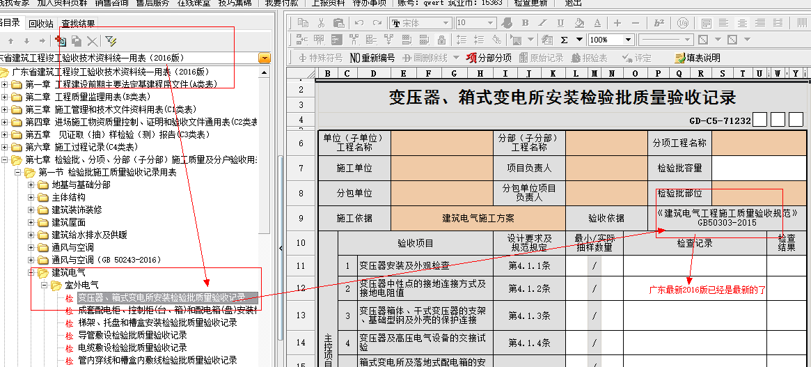Screen dimensions: 811x367
Task: Open the font name dropdown (宋体)
Action: coord(445,23)
